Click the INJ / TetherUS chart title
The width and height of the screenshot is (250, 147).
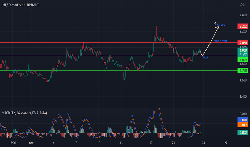(20, 5)
